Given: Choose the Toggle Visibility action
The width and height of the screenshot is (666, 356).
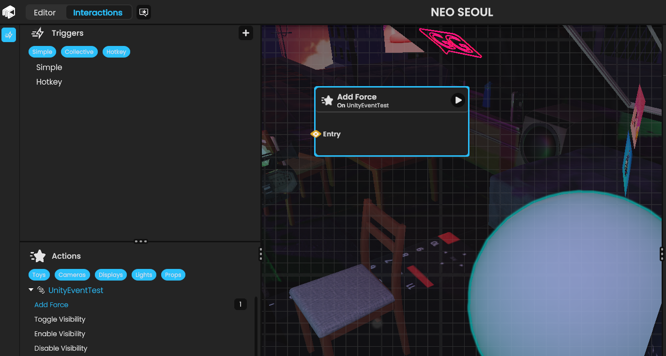Looking at the screenshot, I should [60, 319].
